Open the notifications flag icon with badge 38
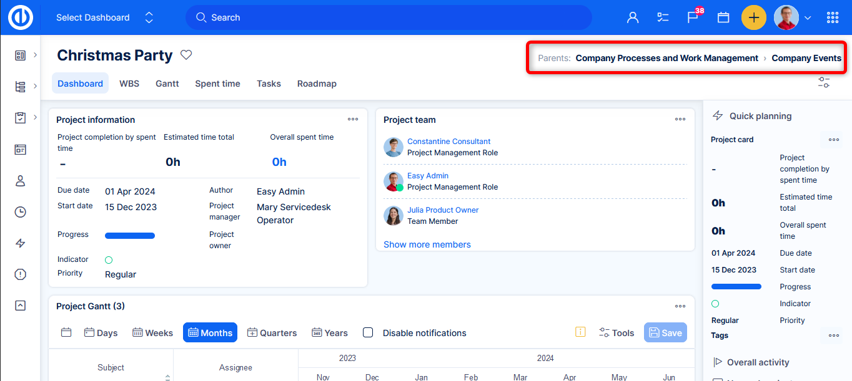The width and height of the screenshot is (852, 381). click(693, 17)
